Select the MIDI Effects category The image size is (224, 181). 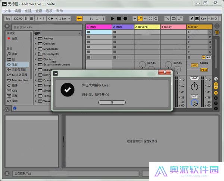click(x=17, y=75)
